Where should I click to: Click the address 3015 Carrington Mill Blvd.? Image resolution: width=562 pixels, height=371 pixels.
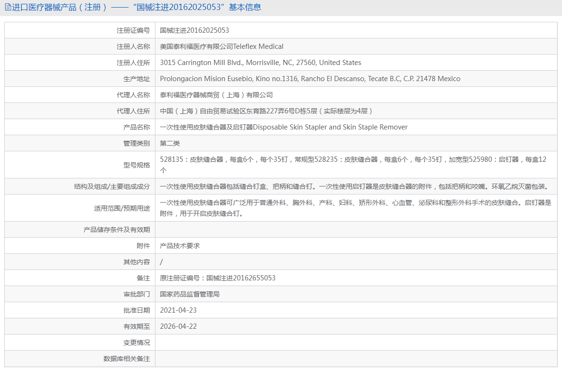261,63
